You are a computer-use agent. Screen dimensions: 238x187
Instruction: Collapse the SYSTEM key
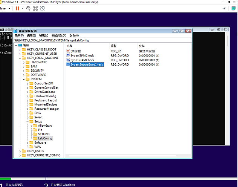coord(24,79)
